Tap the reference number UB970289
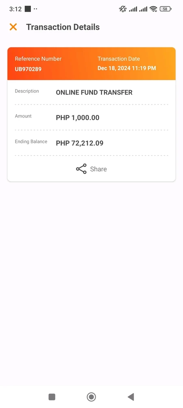Image resolution: width=183 pixels, height=408 pixels. pos(28,69)
